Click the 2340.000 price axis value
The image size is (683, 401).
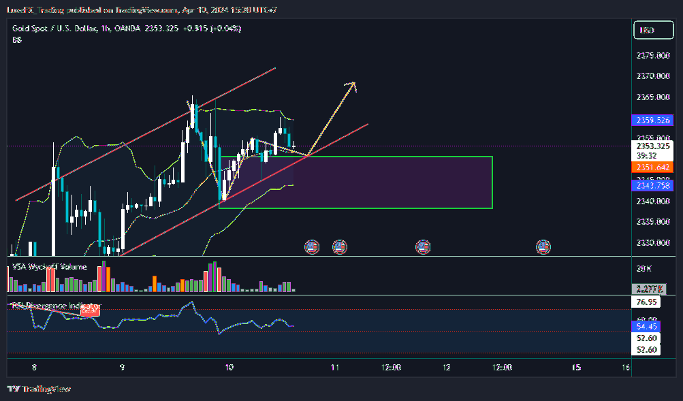coord(652,201)
